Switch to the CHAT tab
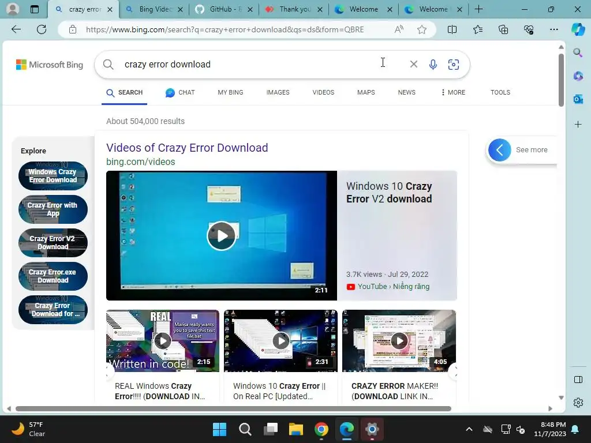 180,92
